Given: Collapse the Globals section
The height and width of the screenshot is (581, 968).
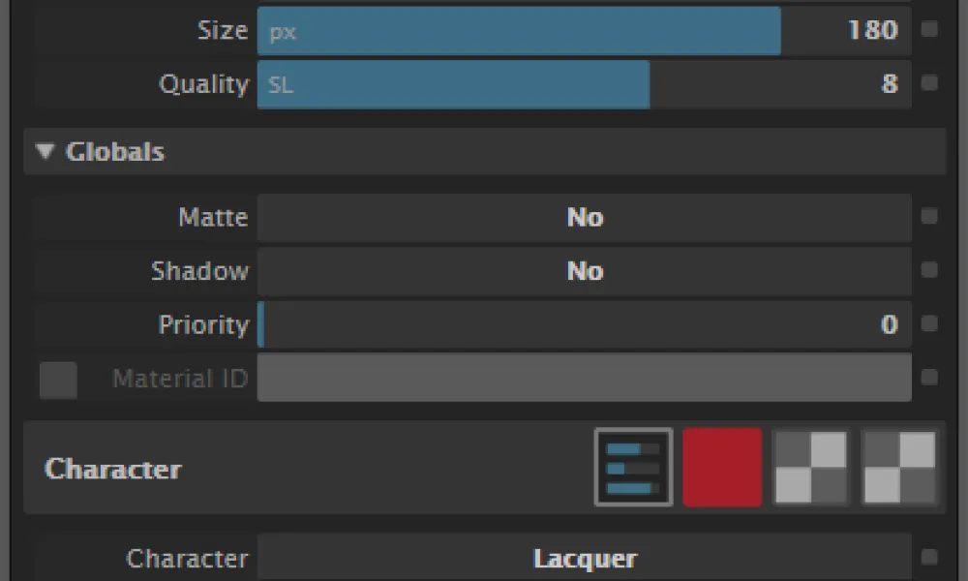Looking at the screenshot, I should click(x=45, y=152).
